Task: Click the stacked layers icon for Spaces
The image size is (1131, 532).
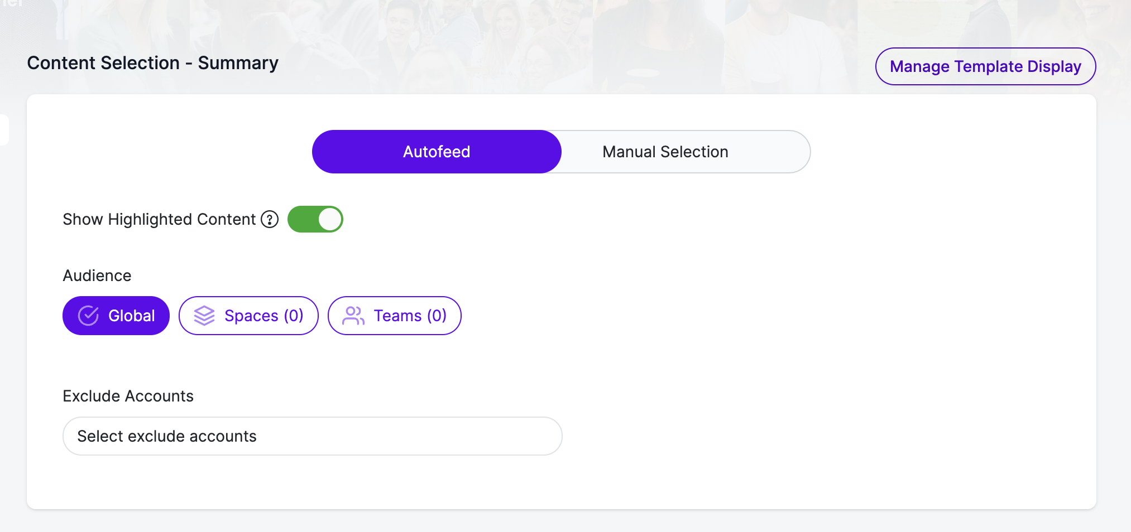Action: click(204, 316)
